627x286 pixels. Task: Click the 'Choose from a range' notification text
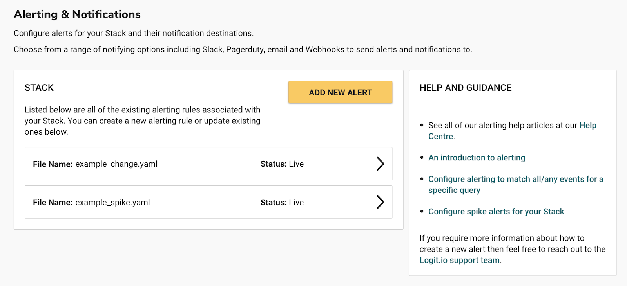(243, 50)
